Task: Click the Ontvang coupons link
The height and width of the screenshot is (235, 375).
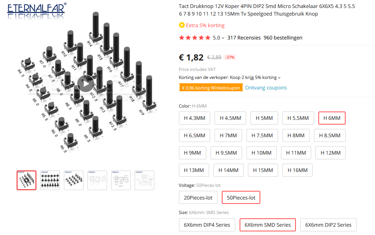Action: click(x=266, y=88)
